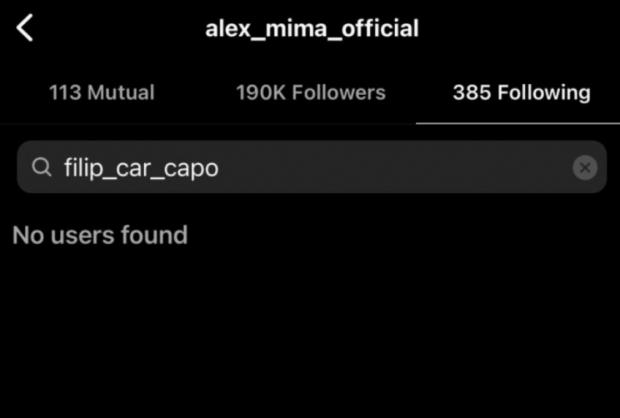Click the magnifying glass search icon
Screen dimensions: 620x418
(42, 167)
